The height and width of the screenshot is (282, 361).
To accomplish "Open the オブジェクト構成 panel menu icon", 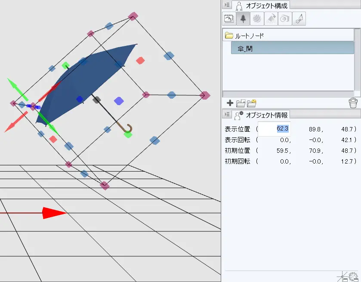I will click(x=227, y=5).
